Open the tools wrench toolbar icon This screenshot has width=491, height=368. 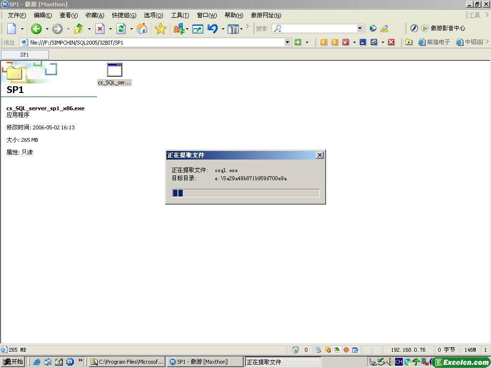[233, 29]
